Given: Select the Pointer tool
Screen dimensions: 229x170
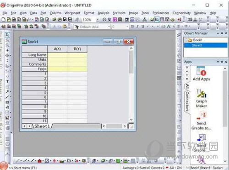Looking at the screenshot, I should pyautogui.click(x=7, y=35).
